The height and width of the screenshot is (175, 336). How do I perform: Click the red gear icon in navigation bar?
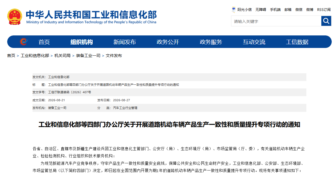click(23, 42)
